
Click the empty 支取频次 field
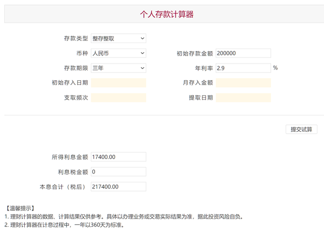point(118,97)
